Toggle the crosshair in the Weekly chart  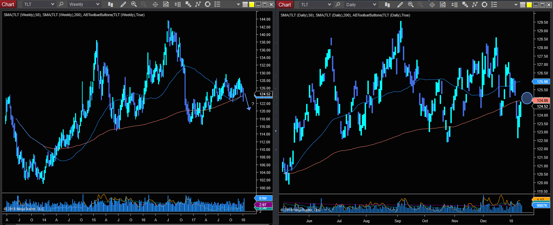[155, 4]
